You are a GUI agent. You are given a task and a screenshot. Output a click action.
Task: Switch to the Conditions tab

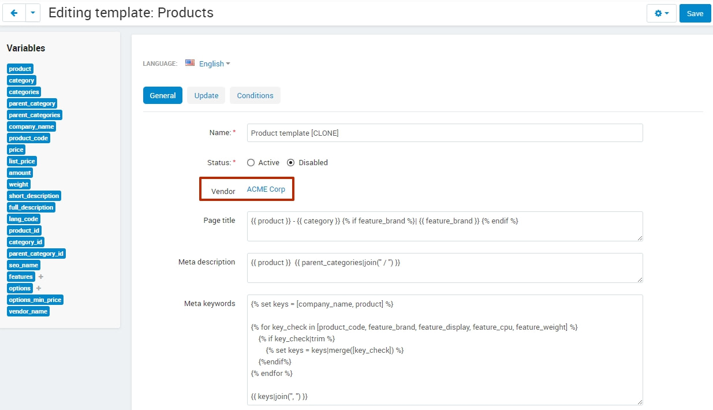point(255,95)
